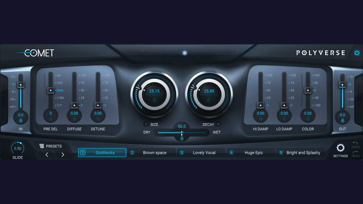Set IN gain to the -inf mark
This screenshot has width=363, height=204.
coord(12,107)
